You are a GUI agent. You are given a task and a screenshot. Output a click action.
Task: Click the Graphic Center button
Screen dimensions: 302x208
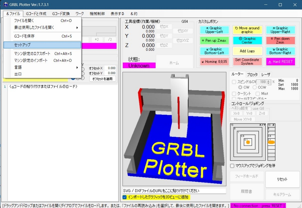click(247, 40)
